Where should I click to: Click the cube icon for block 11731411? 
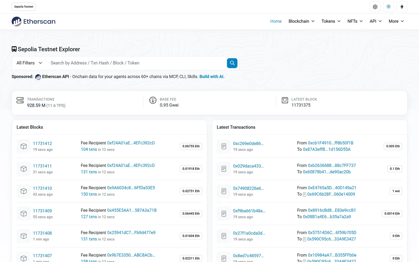click(x=24, y=169)
